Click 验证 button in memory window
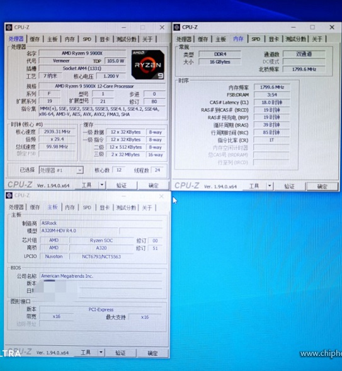 [289, 186]
